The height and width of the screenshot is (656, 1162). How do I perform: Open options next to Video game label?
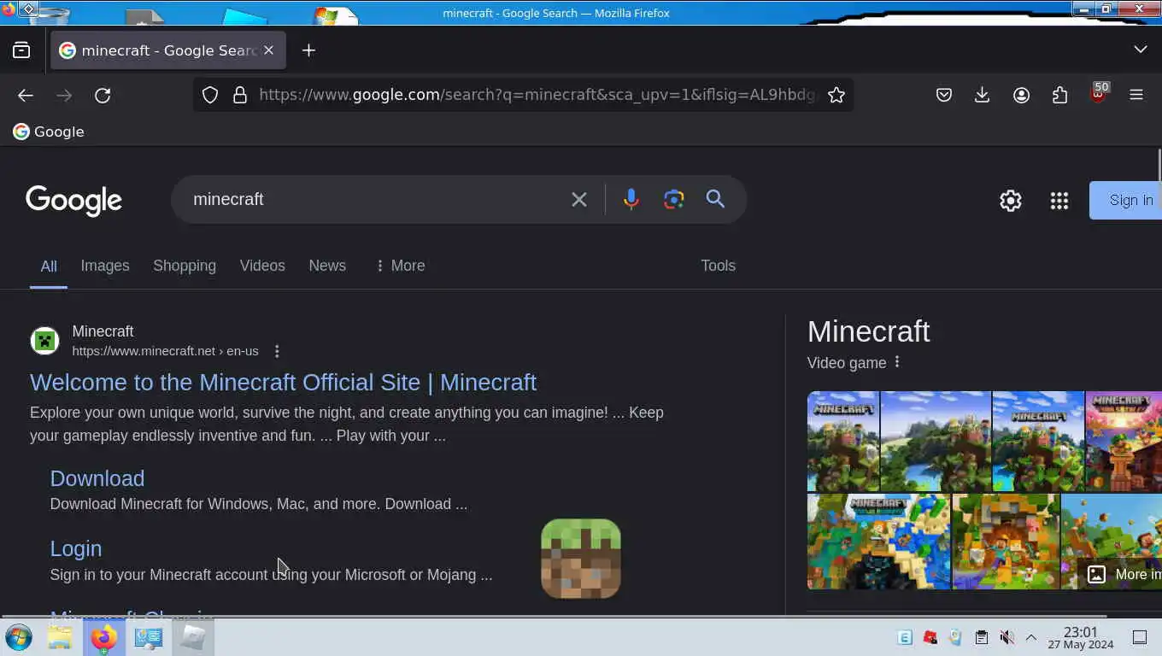point(897,362)
